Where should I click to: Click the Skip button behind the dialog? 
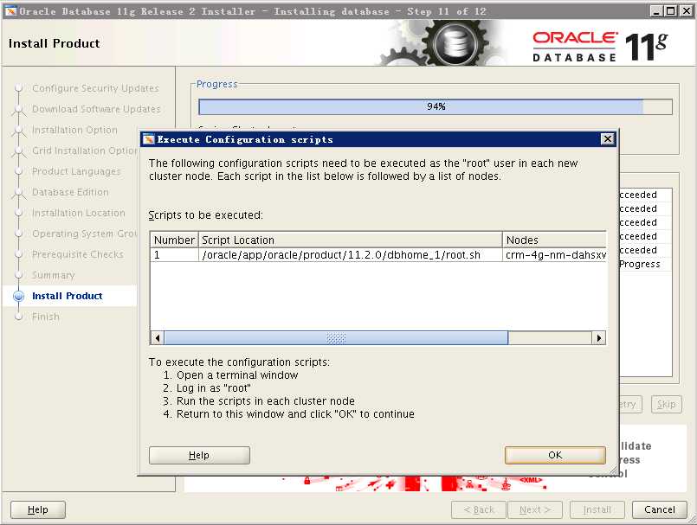(x=667, y=404)
